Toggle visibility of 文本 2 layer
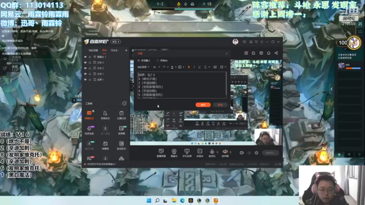This screenshot has width=365, height=205. pos(85,68)
